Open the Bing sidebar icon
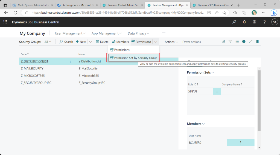280x155 pixels. coord(274,13)
